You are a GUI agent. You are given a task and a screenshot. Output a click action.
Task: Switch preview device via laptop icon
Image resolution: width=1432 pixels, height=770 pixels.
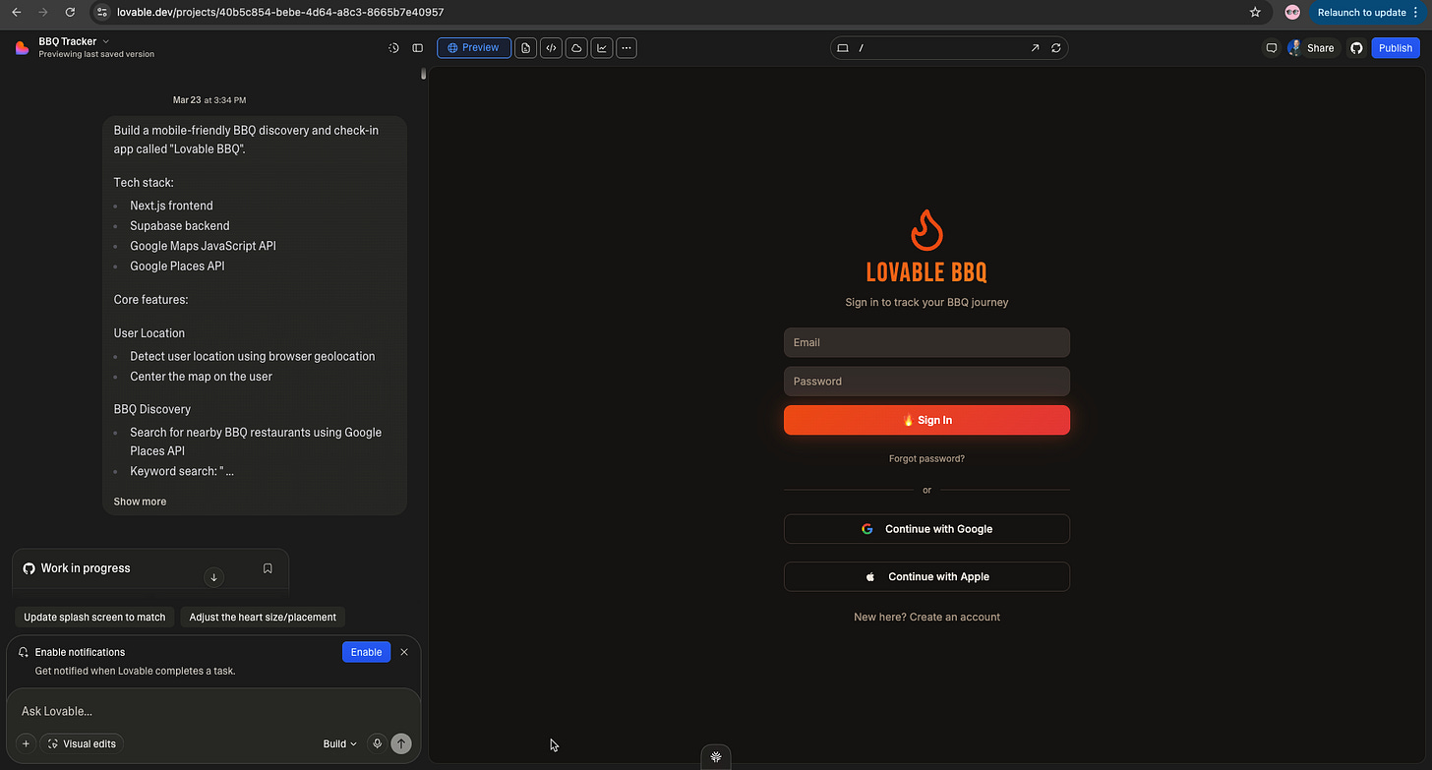click(x=843, y=48)
